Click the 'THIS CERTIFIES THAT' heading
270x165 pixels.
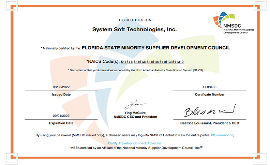coord(135,20)
